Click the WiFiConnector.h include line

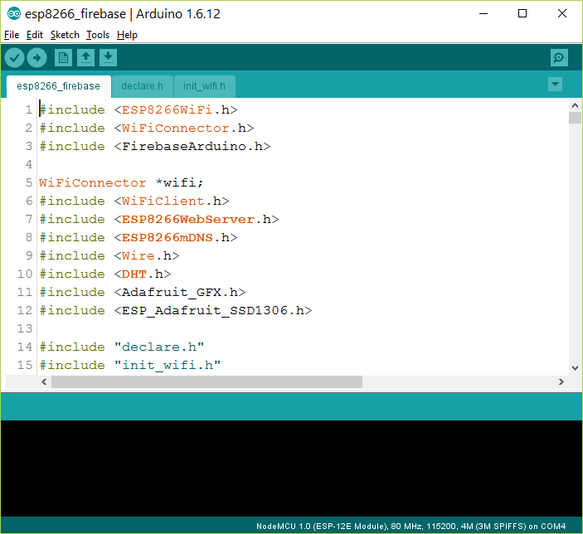[147, 128]
